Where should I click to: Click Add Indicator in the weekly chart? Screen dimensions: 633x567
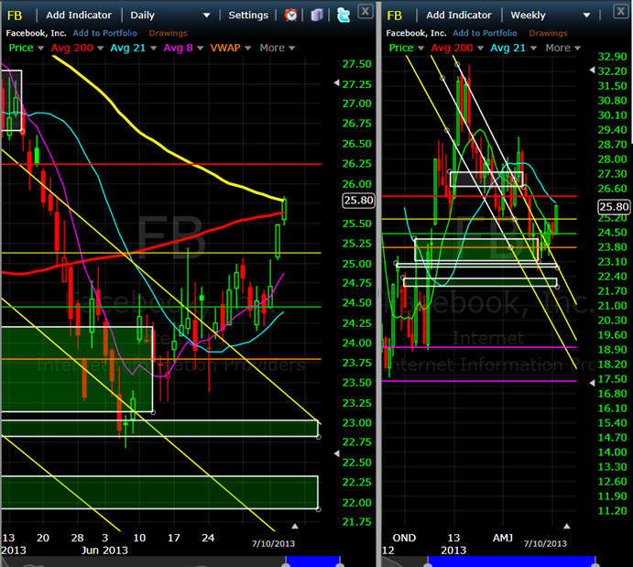coord(460,16)
